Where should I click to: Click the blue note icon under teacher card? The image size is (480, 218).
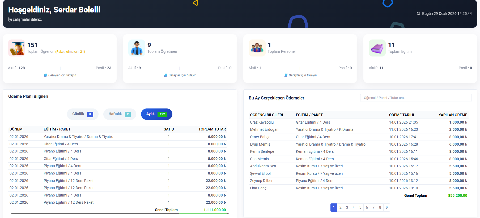(166, 75)
